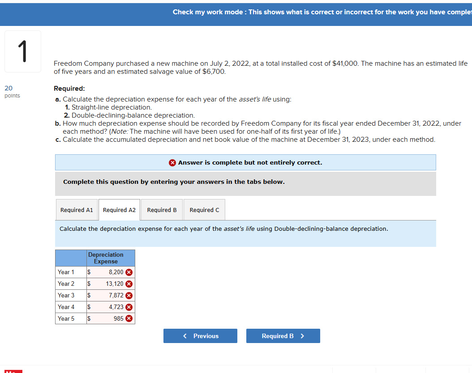Click the red icon at the bottom left corner
Image resolution: width=472 pixels, height=373 pixels.
[x=13, y=372]
